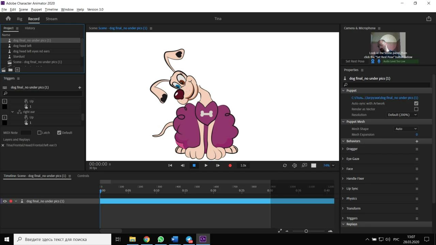The image size is (436, 245).
Task: Click the stream live output icon
Action: pyautogui.click(x=305, y=165)
